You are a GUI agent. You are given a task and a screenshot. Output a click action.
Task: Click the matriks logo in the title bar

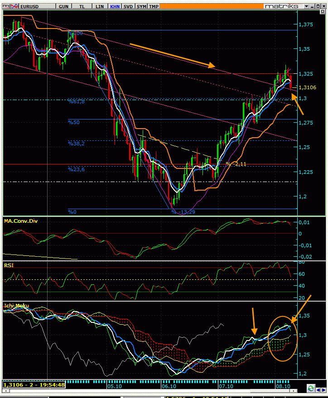(x=281, y=6)
